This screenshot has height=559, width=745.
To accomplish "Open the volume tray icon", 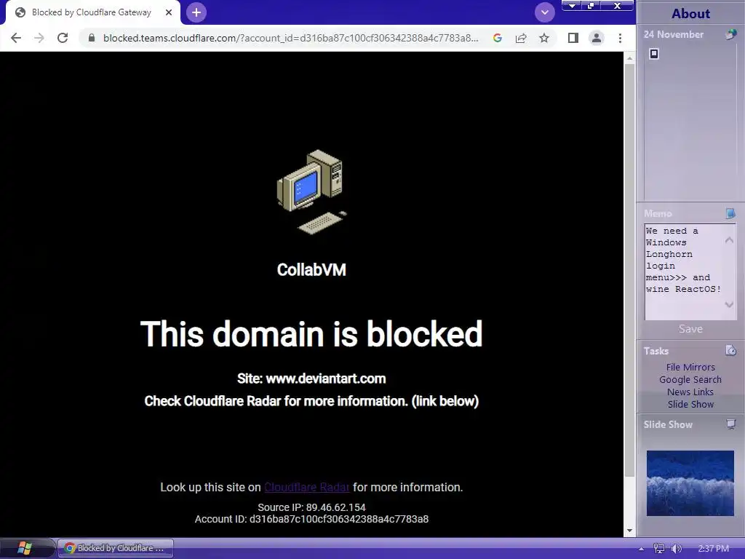I will [x=676, y=549].
